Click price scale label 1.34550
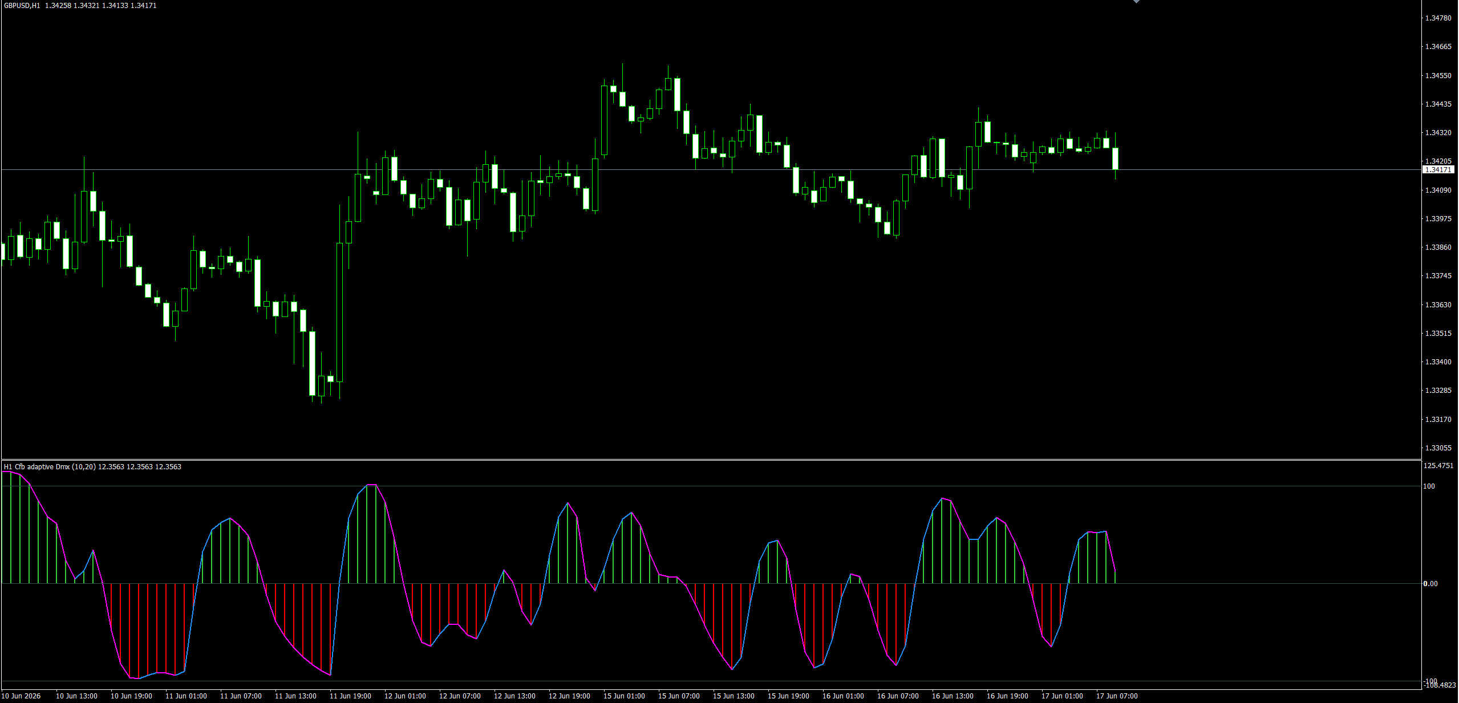 [1438, 76]
